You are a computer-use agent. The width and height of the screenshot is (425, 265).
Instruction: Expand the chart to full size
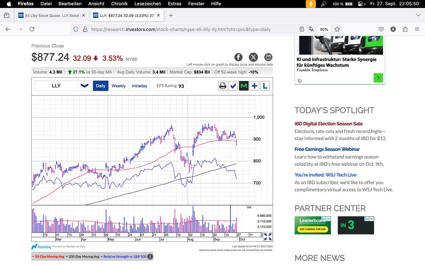point(268,237)
